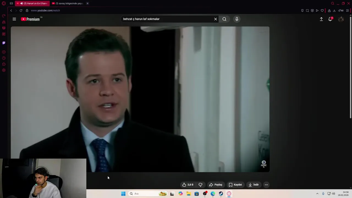352x198 pixels.
Task: Launch Copilot from the taskbar
Action: (180, 194)
